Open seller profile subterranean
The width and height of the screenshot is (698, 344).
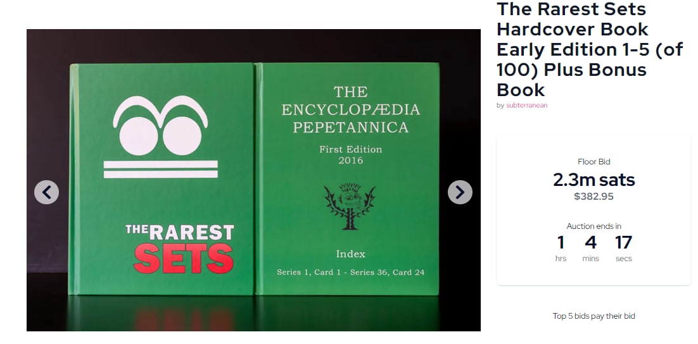tap(526, 106)
